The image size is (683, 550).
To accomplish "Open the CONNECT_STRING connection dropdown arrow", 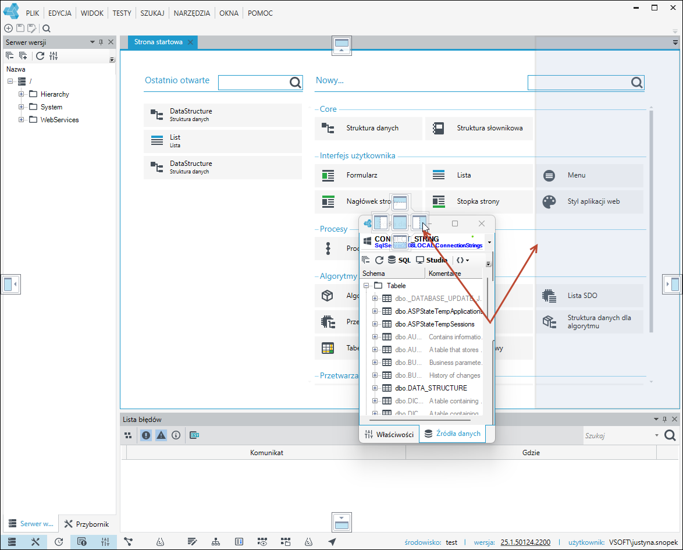I will [x=490, y=242].
